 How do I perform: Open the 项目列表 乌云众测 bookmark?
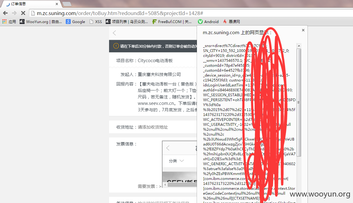pyautogui.click(x=127, y=22)
